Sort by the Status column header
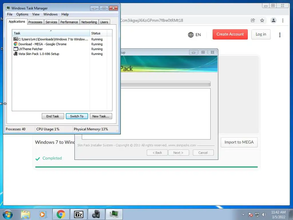293x220 pixels. pyautogui.click(x=98, y=33)
